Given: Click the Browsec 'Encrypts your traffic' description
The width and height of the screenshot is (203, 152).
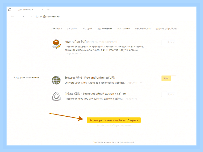Looking at the screenshot, I should tap(95, 83).
